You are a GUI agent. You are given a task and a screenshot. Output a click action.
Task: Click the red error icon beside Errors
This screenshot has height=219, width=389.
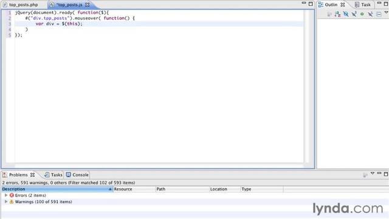click(x=12, y=195)
